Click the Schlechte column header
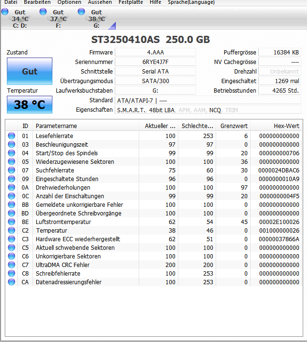The height and width of the screenshot is (342, 307). click(x=197, y=126)
